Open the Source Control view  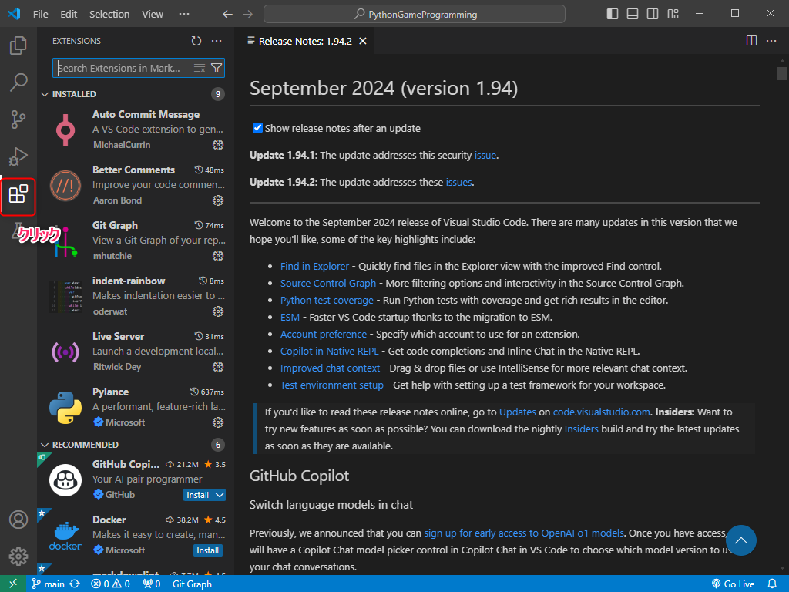(18, 119)
